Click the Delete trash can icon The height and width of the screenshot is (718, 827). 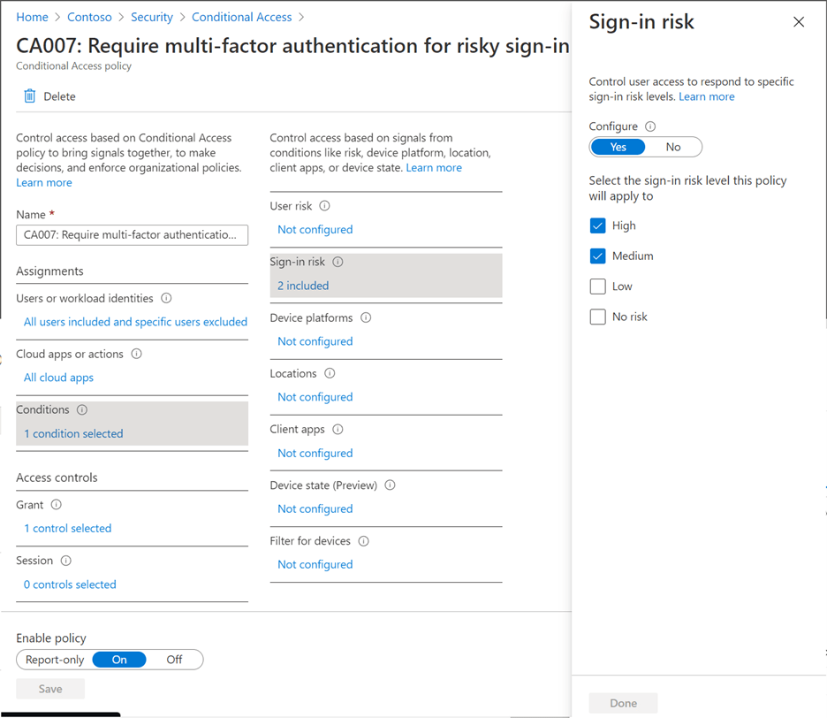29,96
